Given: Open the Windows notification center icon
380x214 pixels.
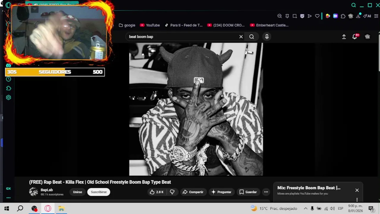Looking at the screenshot, I should click(x=371, y=208).
